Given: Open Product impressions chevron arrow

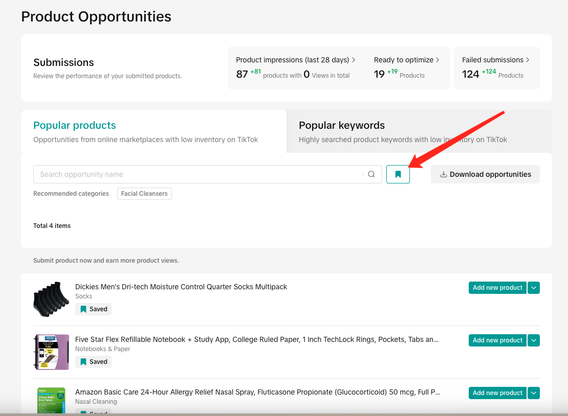Looking at the screenshot, I should (354, 60).
